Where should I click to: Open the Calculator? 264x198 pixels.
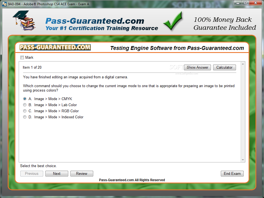(x=224, y=67)
